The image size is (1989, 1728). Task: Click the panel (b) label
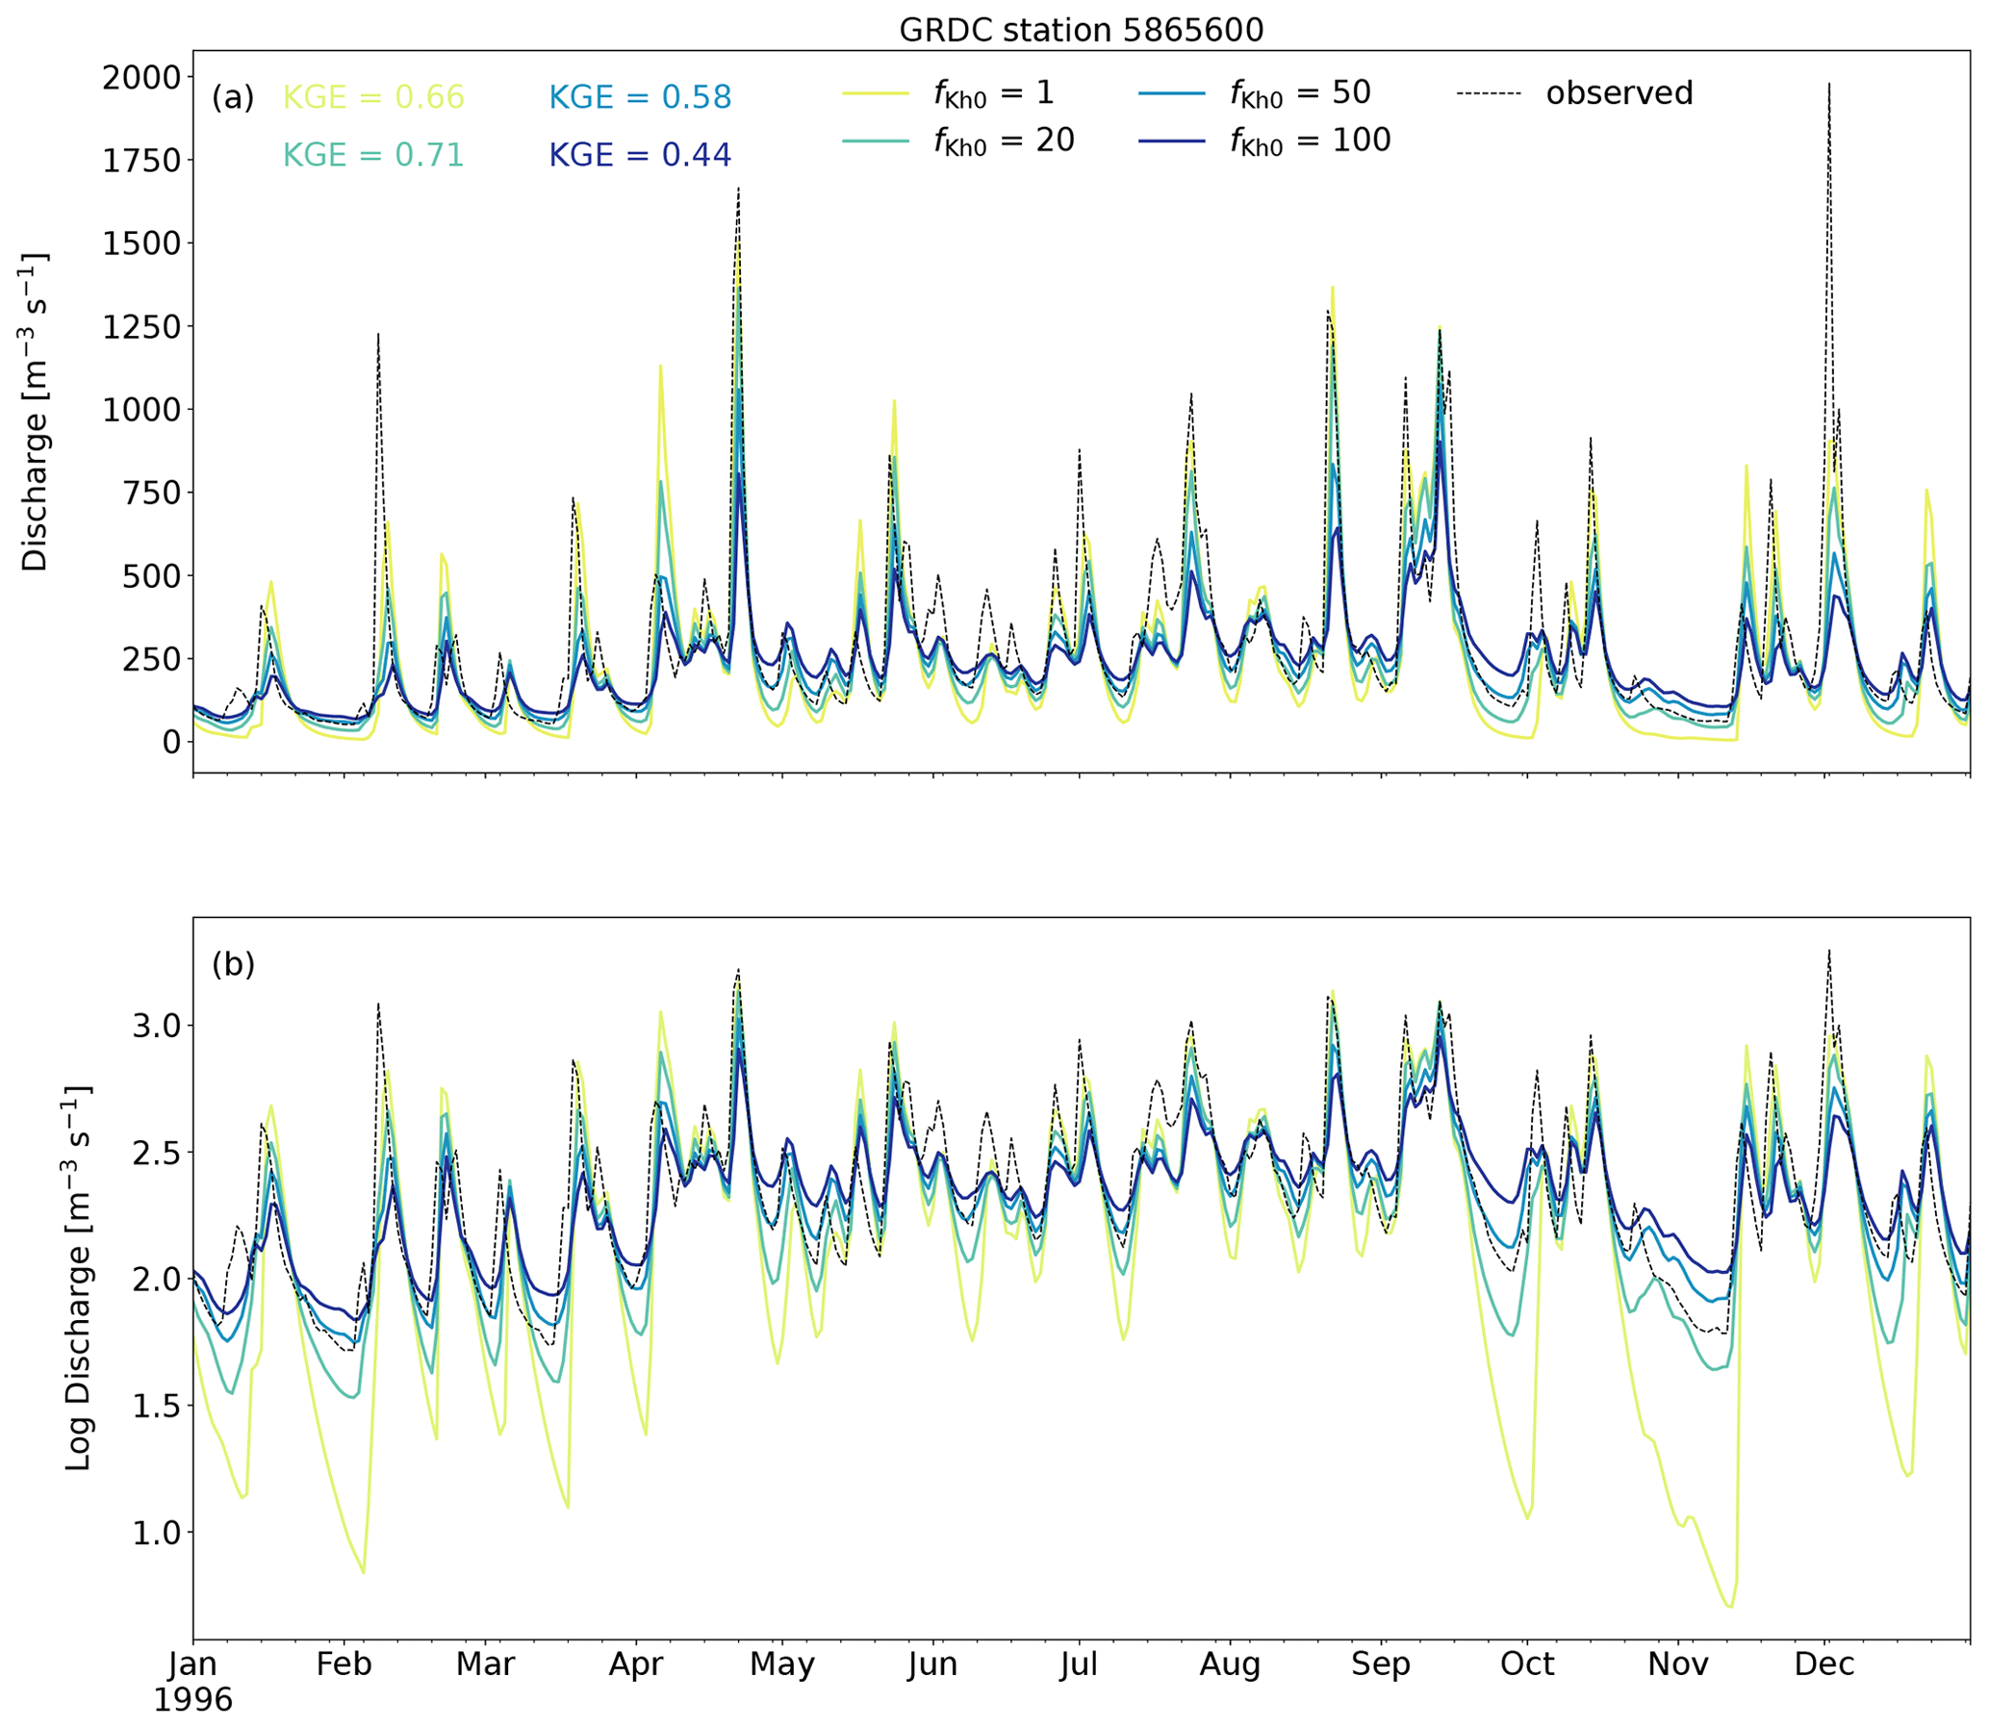(234, 964)
